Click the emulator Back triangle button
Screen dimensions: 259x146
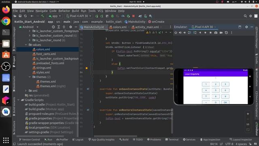(x=200, y=32)
